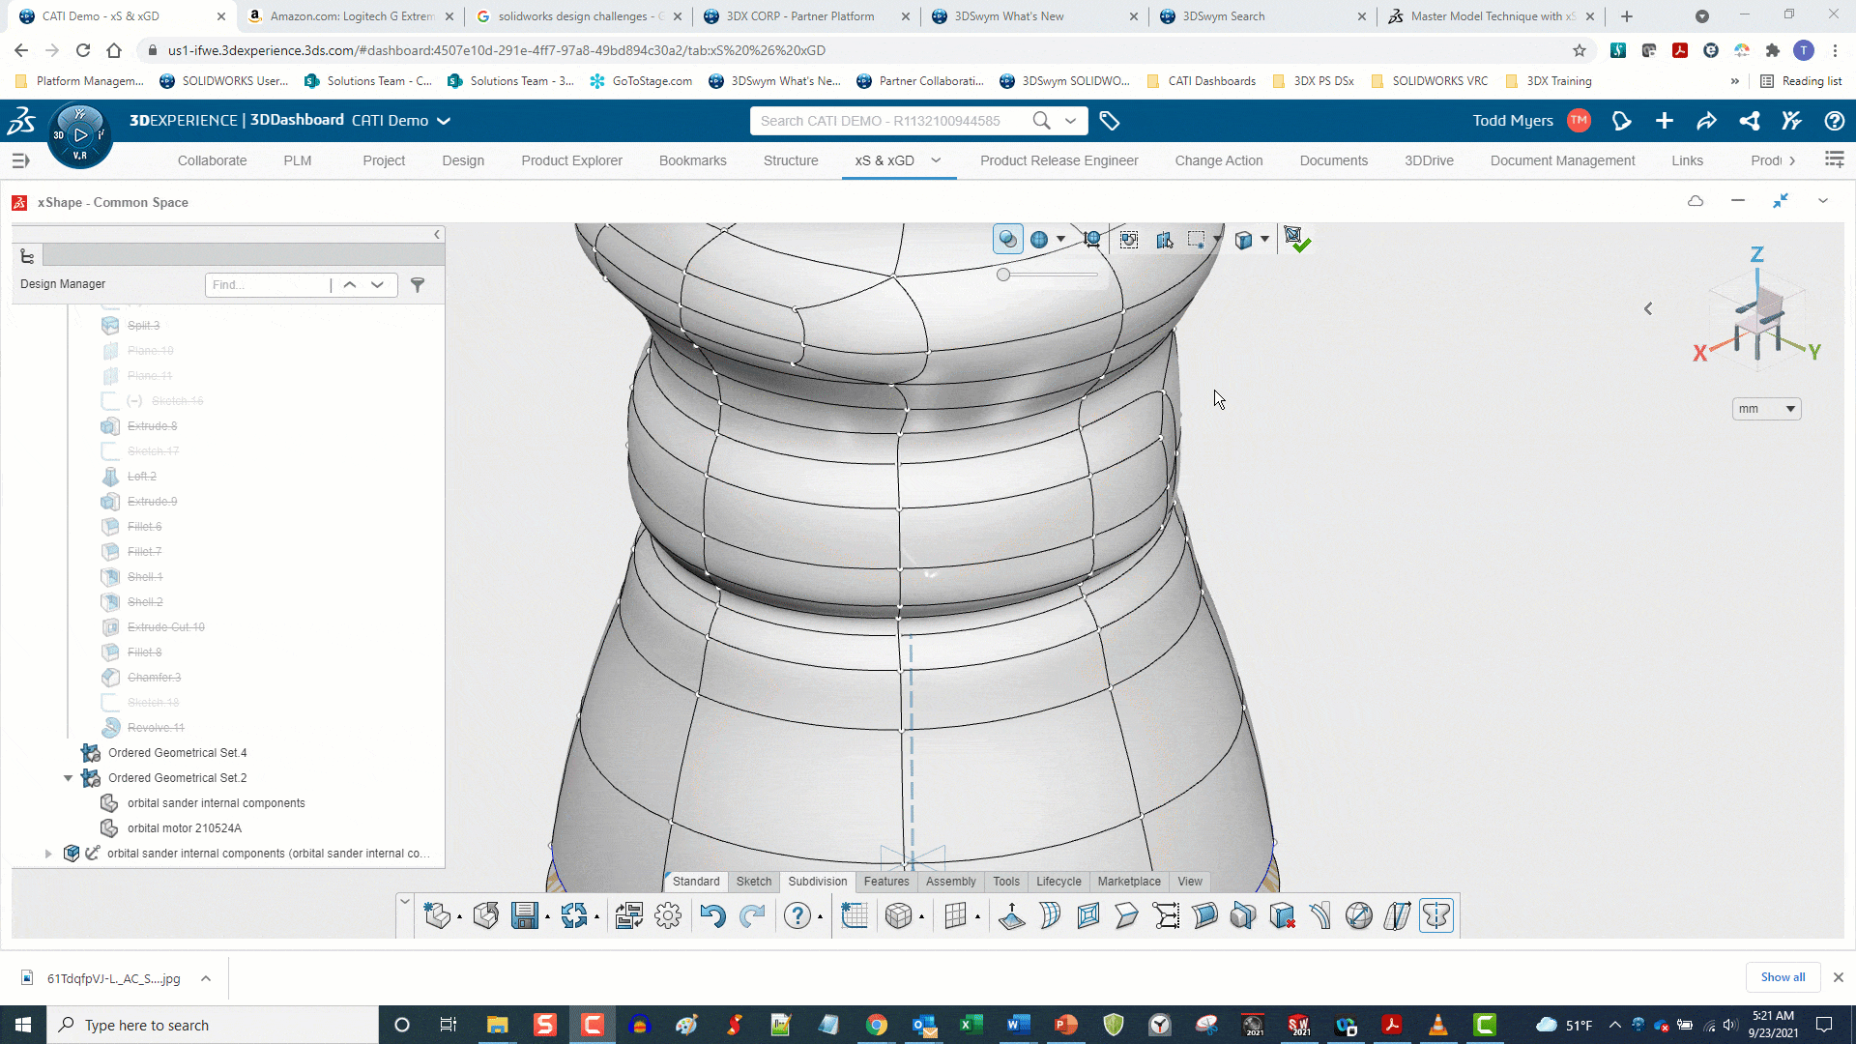Image resolution: width=1856 pixels, height=1044 pixels.
Task: Open the Change Action dashboard tab
Action: 1219,160
